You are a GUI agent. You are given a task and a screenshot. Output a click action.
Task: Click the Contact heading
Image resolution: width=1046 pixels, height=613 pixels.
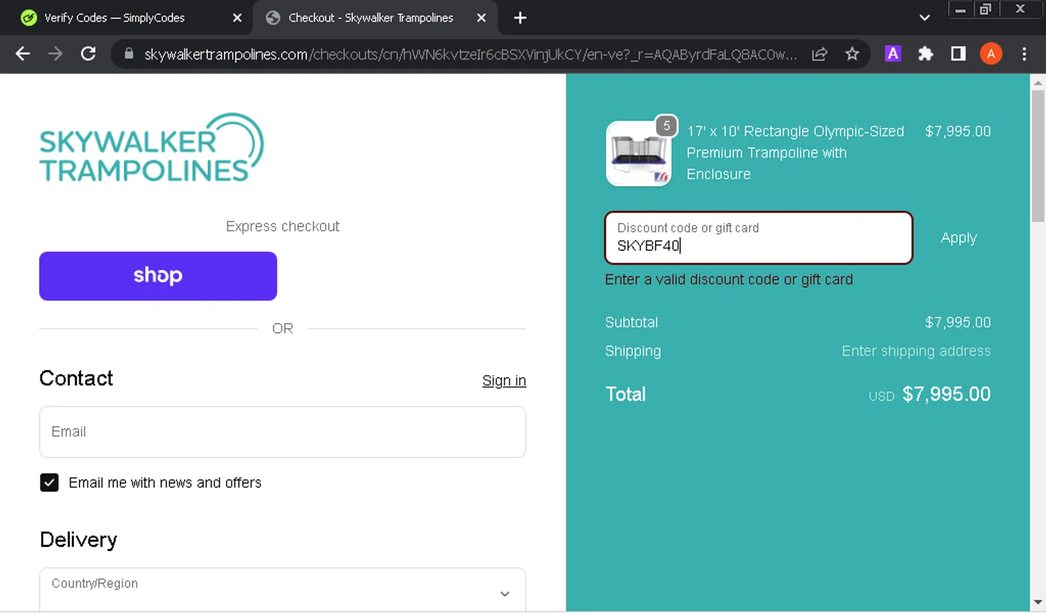point(76,379)
